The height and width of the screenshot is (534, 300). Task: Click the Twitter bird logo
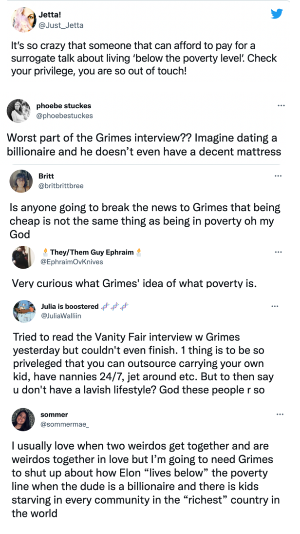coord(277,14)
